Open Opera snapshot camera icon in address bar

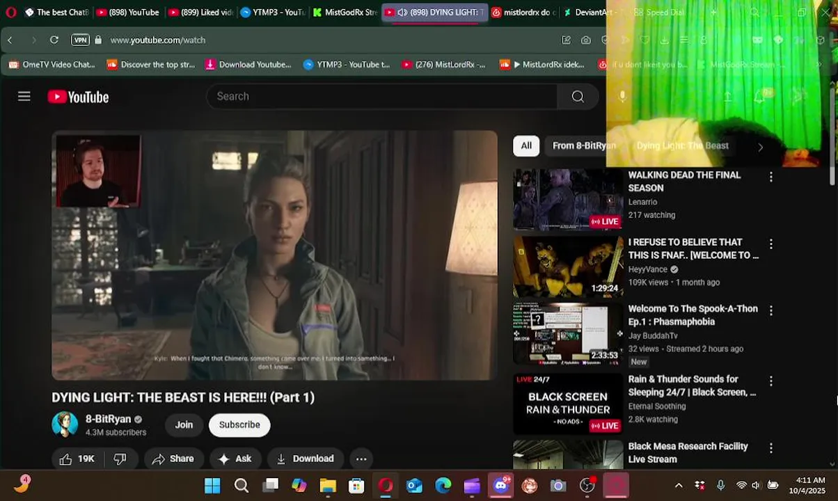586,40
